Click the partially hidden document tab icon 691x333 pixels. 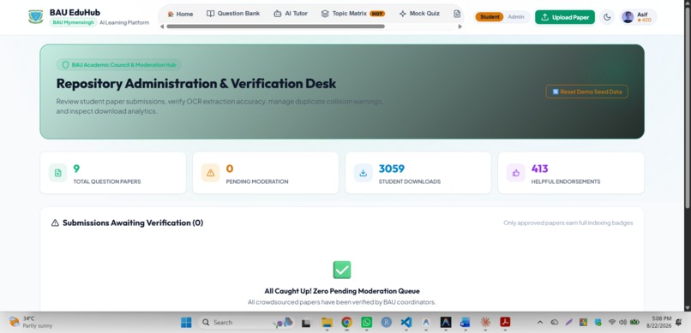[x=457, y=14]
